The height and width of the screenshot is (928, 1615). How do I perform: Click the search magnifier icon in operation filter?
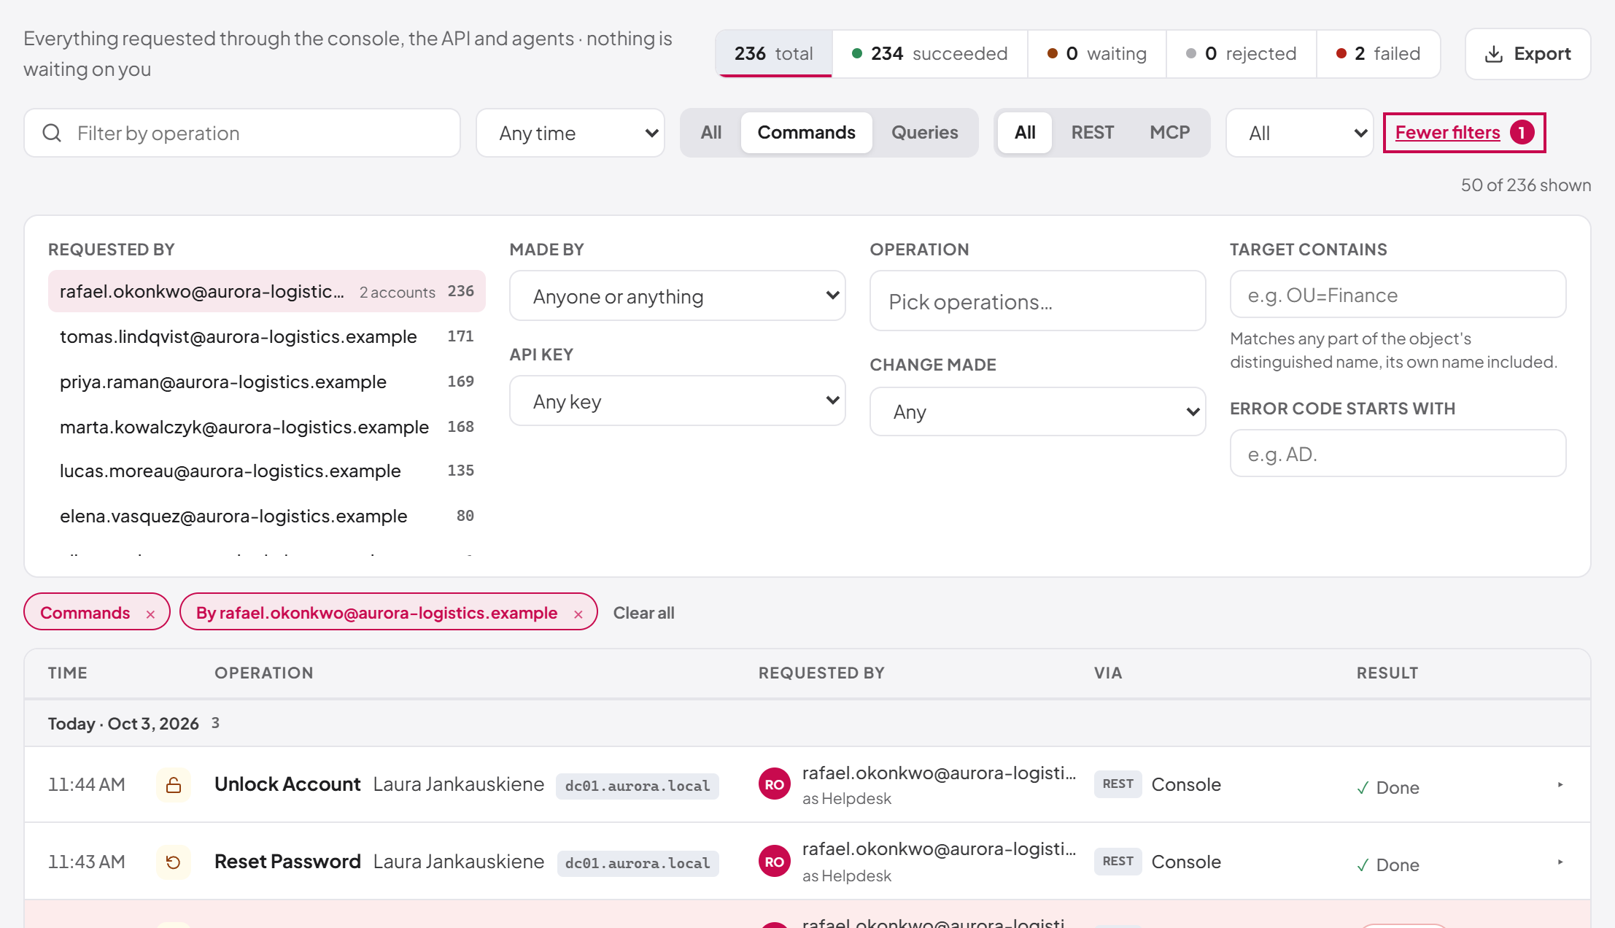(52, 133)
